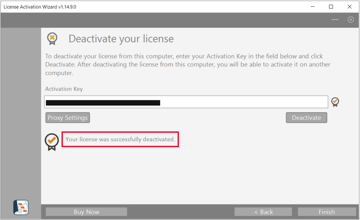
Task: Click the key validation badge beside input field
Action: click(335, 102)
